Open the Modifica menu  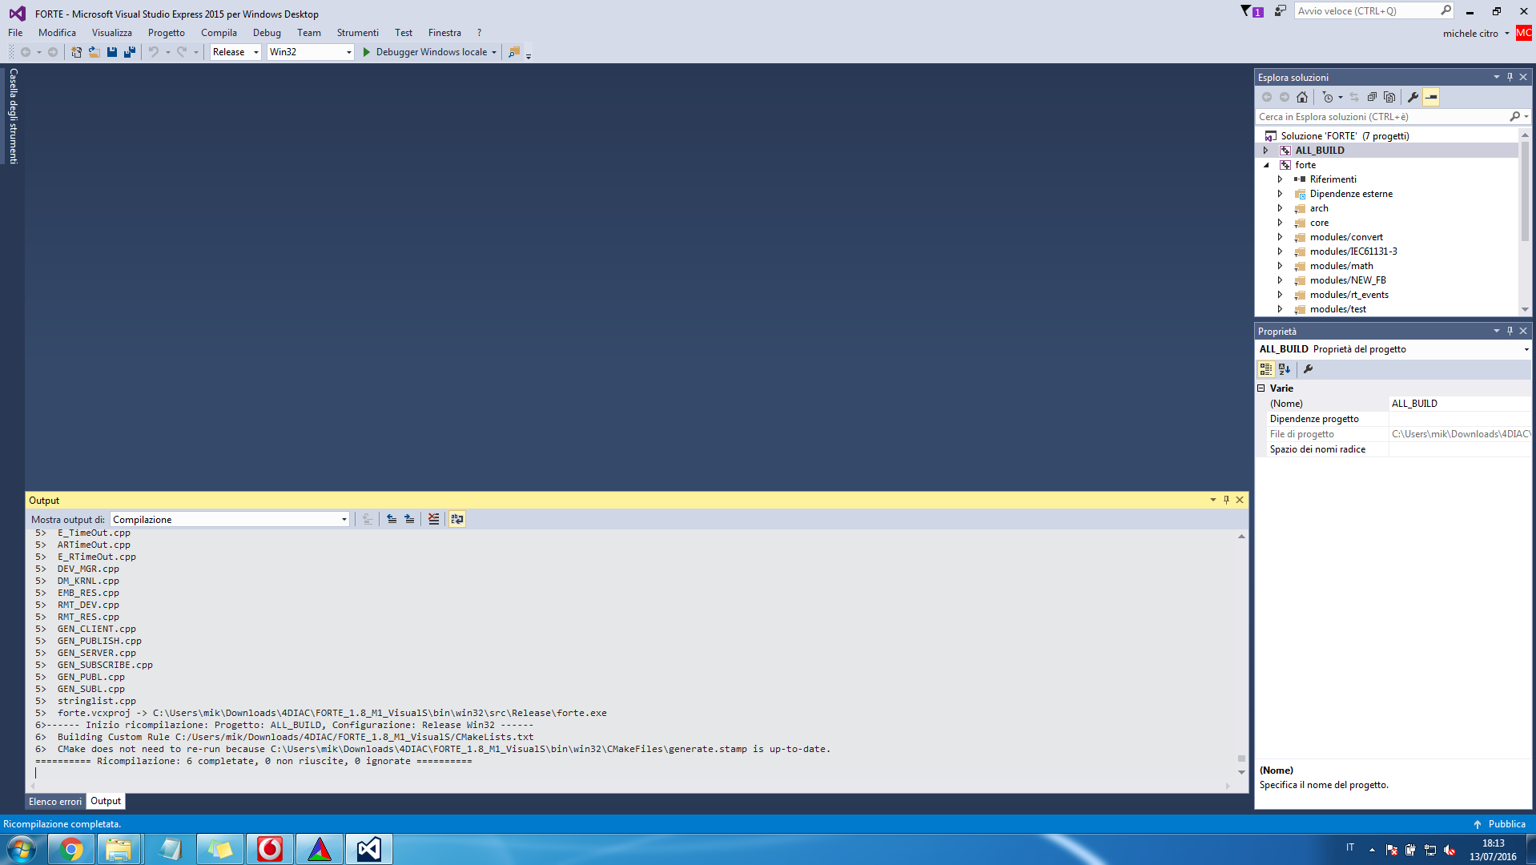pos(57,33)
